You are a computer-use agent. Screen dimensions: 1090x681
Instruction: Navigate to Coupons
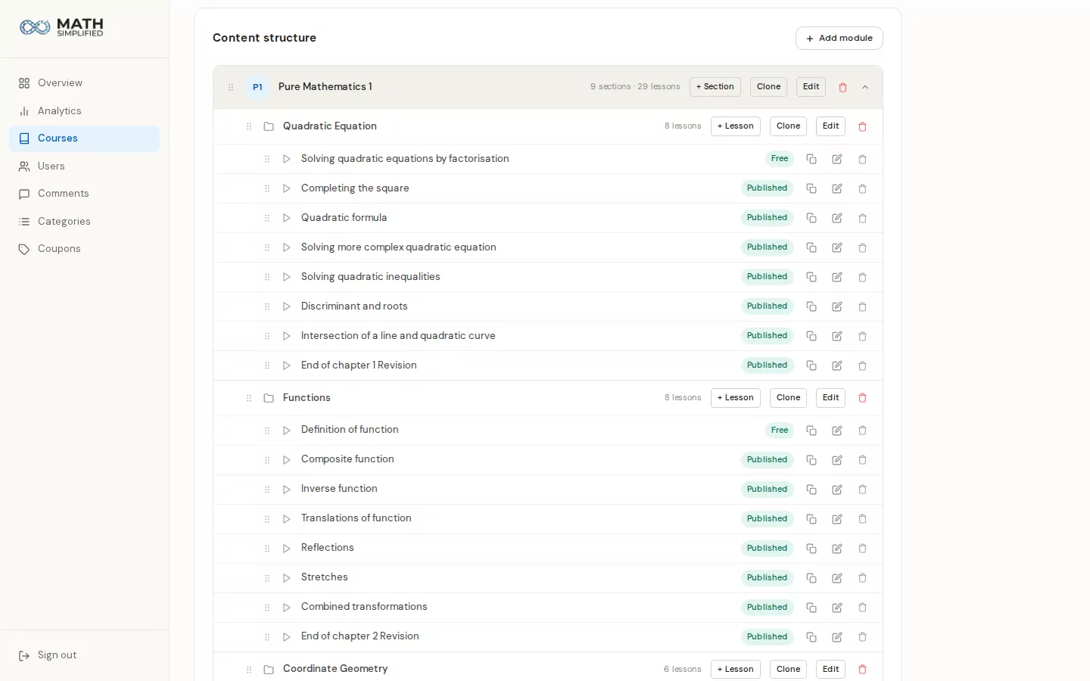85,249
